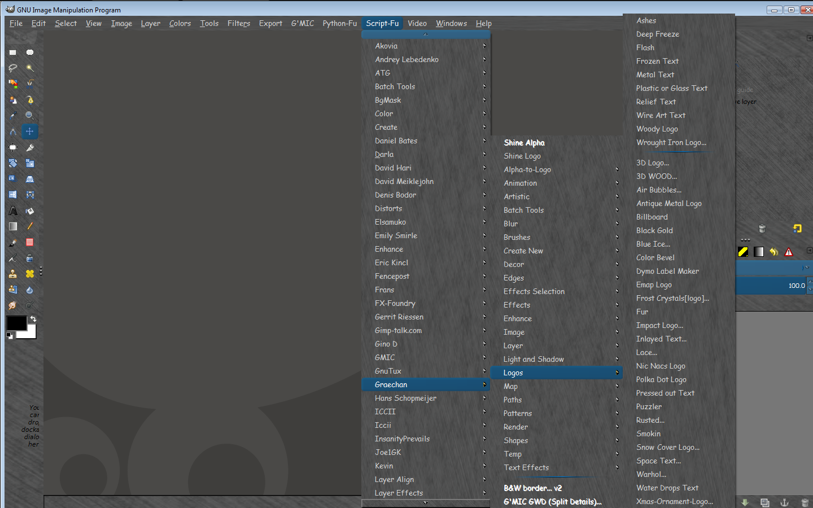Open the Python-Fu menu
Screen dimensions: 813x508
coord(340,23)
